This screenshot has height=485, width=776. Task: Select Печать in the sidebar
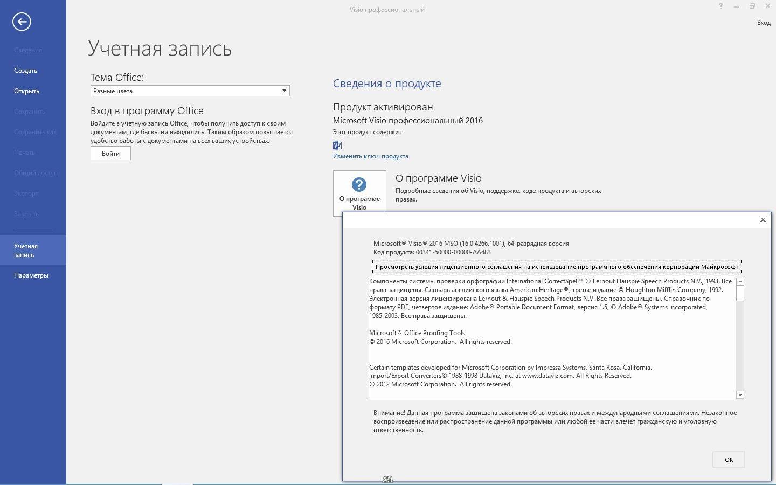tap(26, 152)
